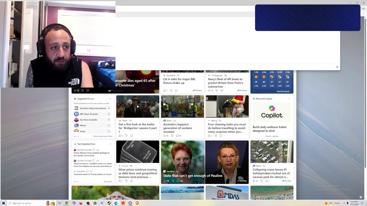This screenshot has width=367, height=206.
Task: Like Australia's happiest generation of workers article
Action: (x=165, y=136)
